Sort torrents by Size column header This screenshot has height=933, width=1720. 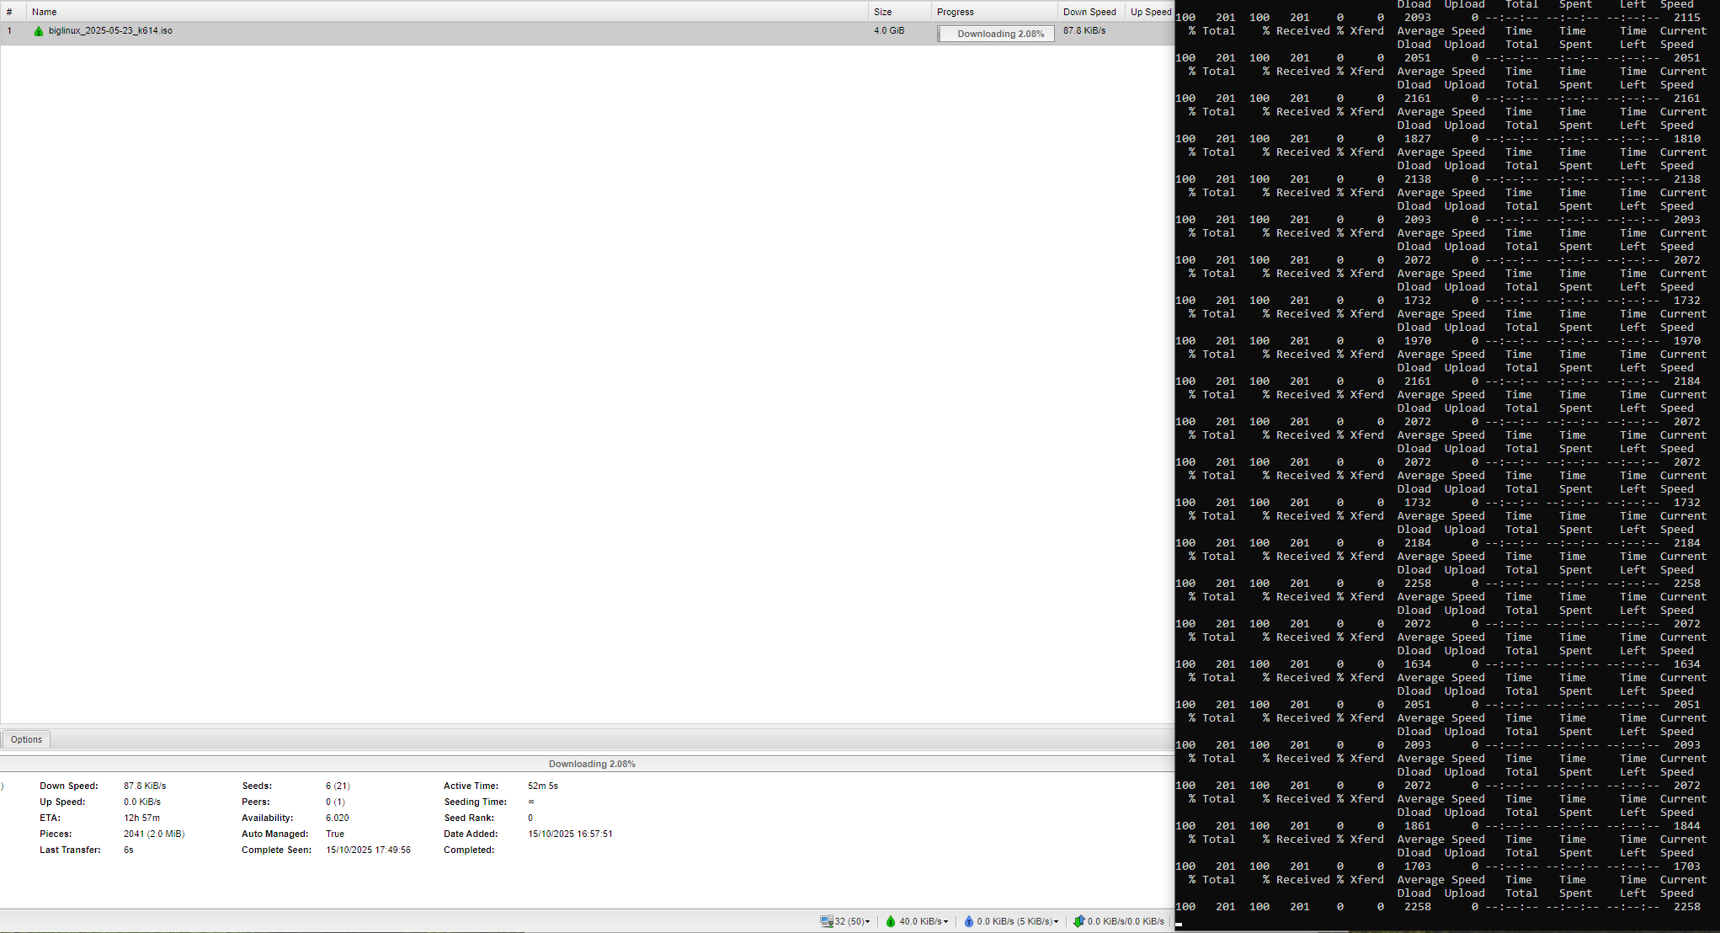882,12
